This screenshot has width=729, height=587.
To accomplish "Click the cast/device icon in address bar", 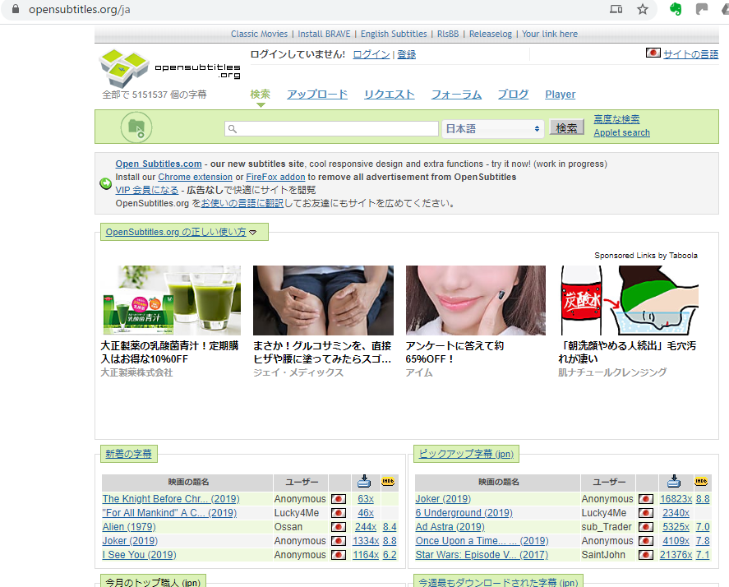I will click(x=616, y=9).
